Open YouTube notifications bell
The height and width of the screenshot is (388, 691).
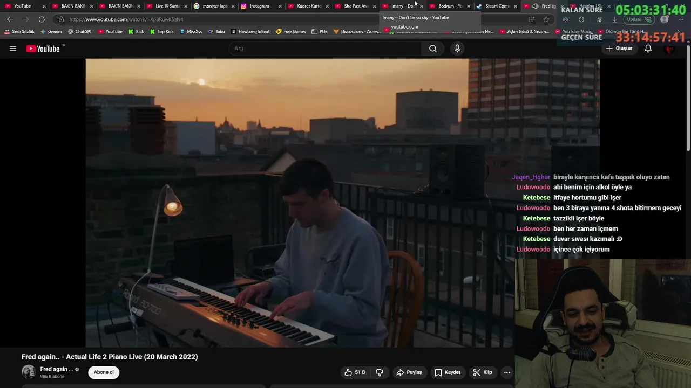(648, 48)
